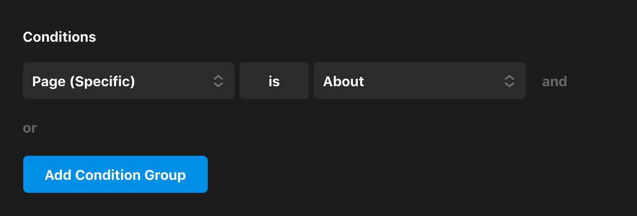Expand the condition type selector arrows
The width and height of the screenshot is (637, 216).
coord(218,81)
